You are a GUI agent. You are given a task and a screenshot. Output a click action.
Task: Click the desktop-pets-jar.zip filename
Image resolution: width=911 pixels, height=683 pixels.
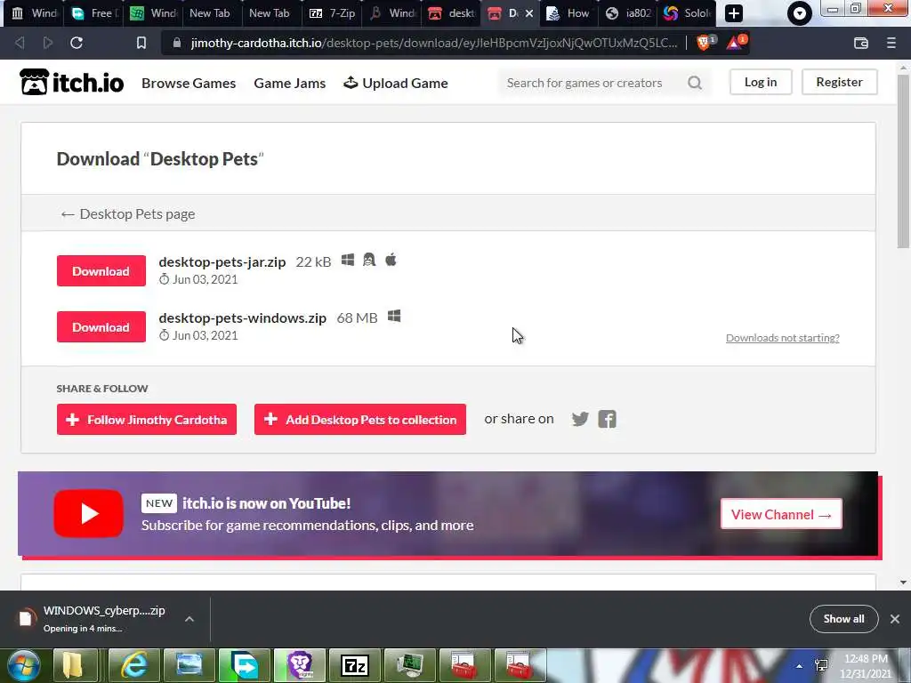[x=222, y=262]
